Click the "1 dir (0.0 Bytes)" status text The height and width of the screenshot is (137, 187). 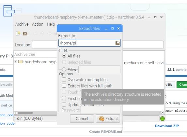pyautogui.click(x=28, y=118)
